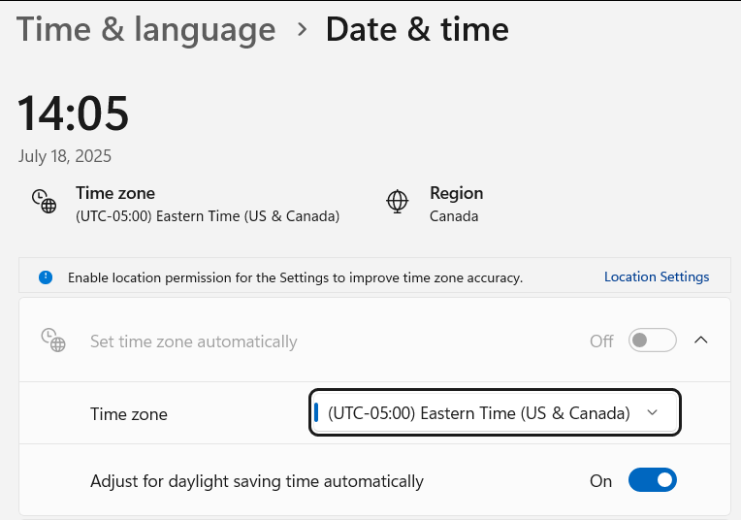Click the July 18, 2025 date text
Viewport: 741px width, 520px height.
[65, 156]
